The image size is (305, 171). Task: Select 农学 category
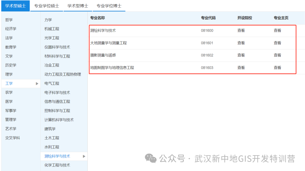pos(9,92)
